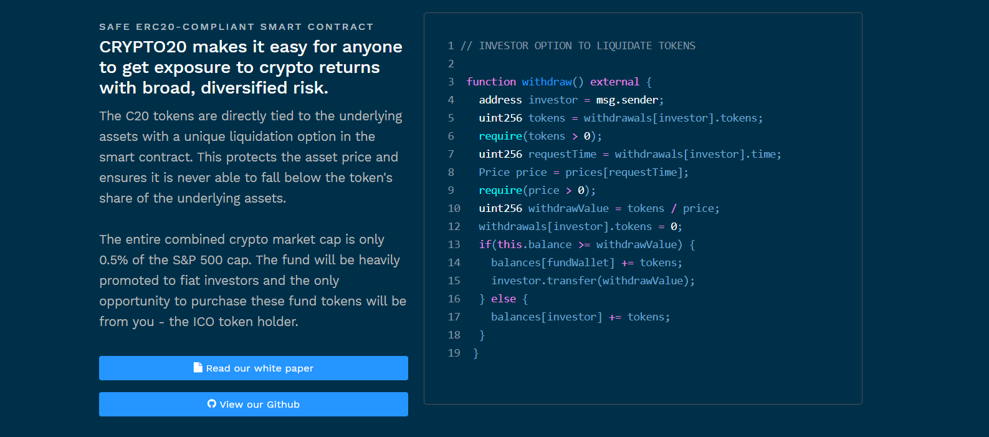Click line number 18 in code block

click(454, 335)
